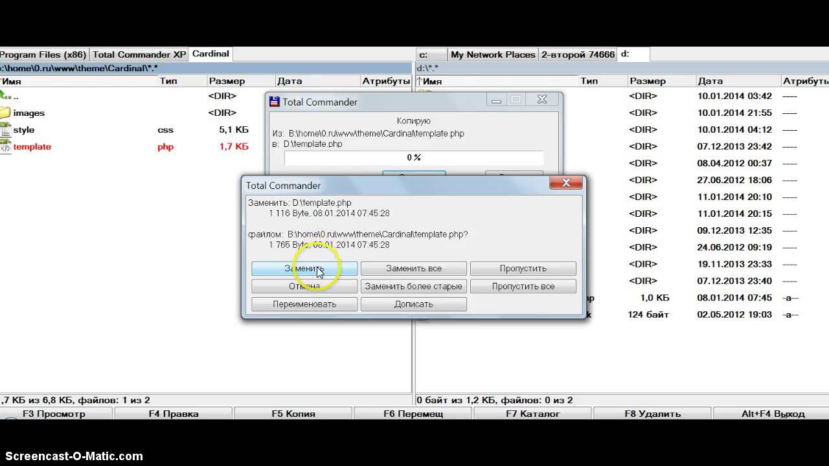Open My Network Places tab

[x=493, y=54]
